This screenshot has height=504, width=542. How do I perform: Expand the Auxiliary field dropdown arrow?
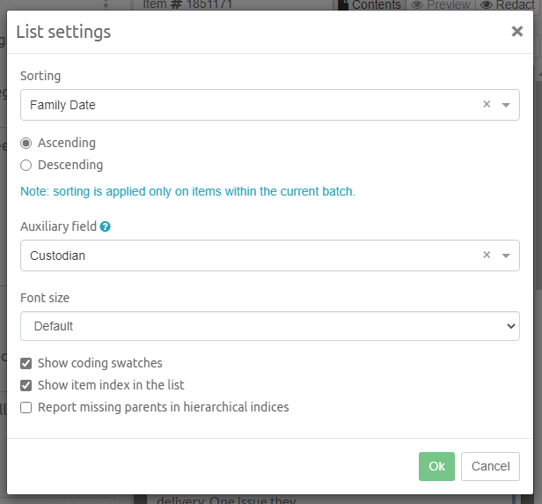(x=506, y=256)
